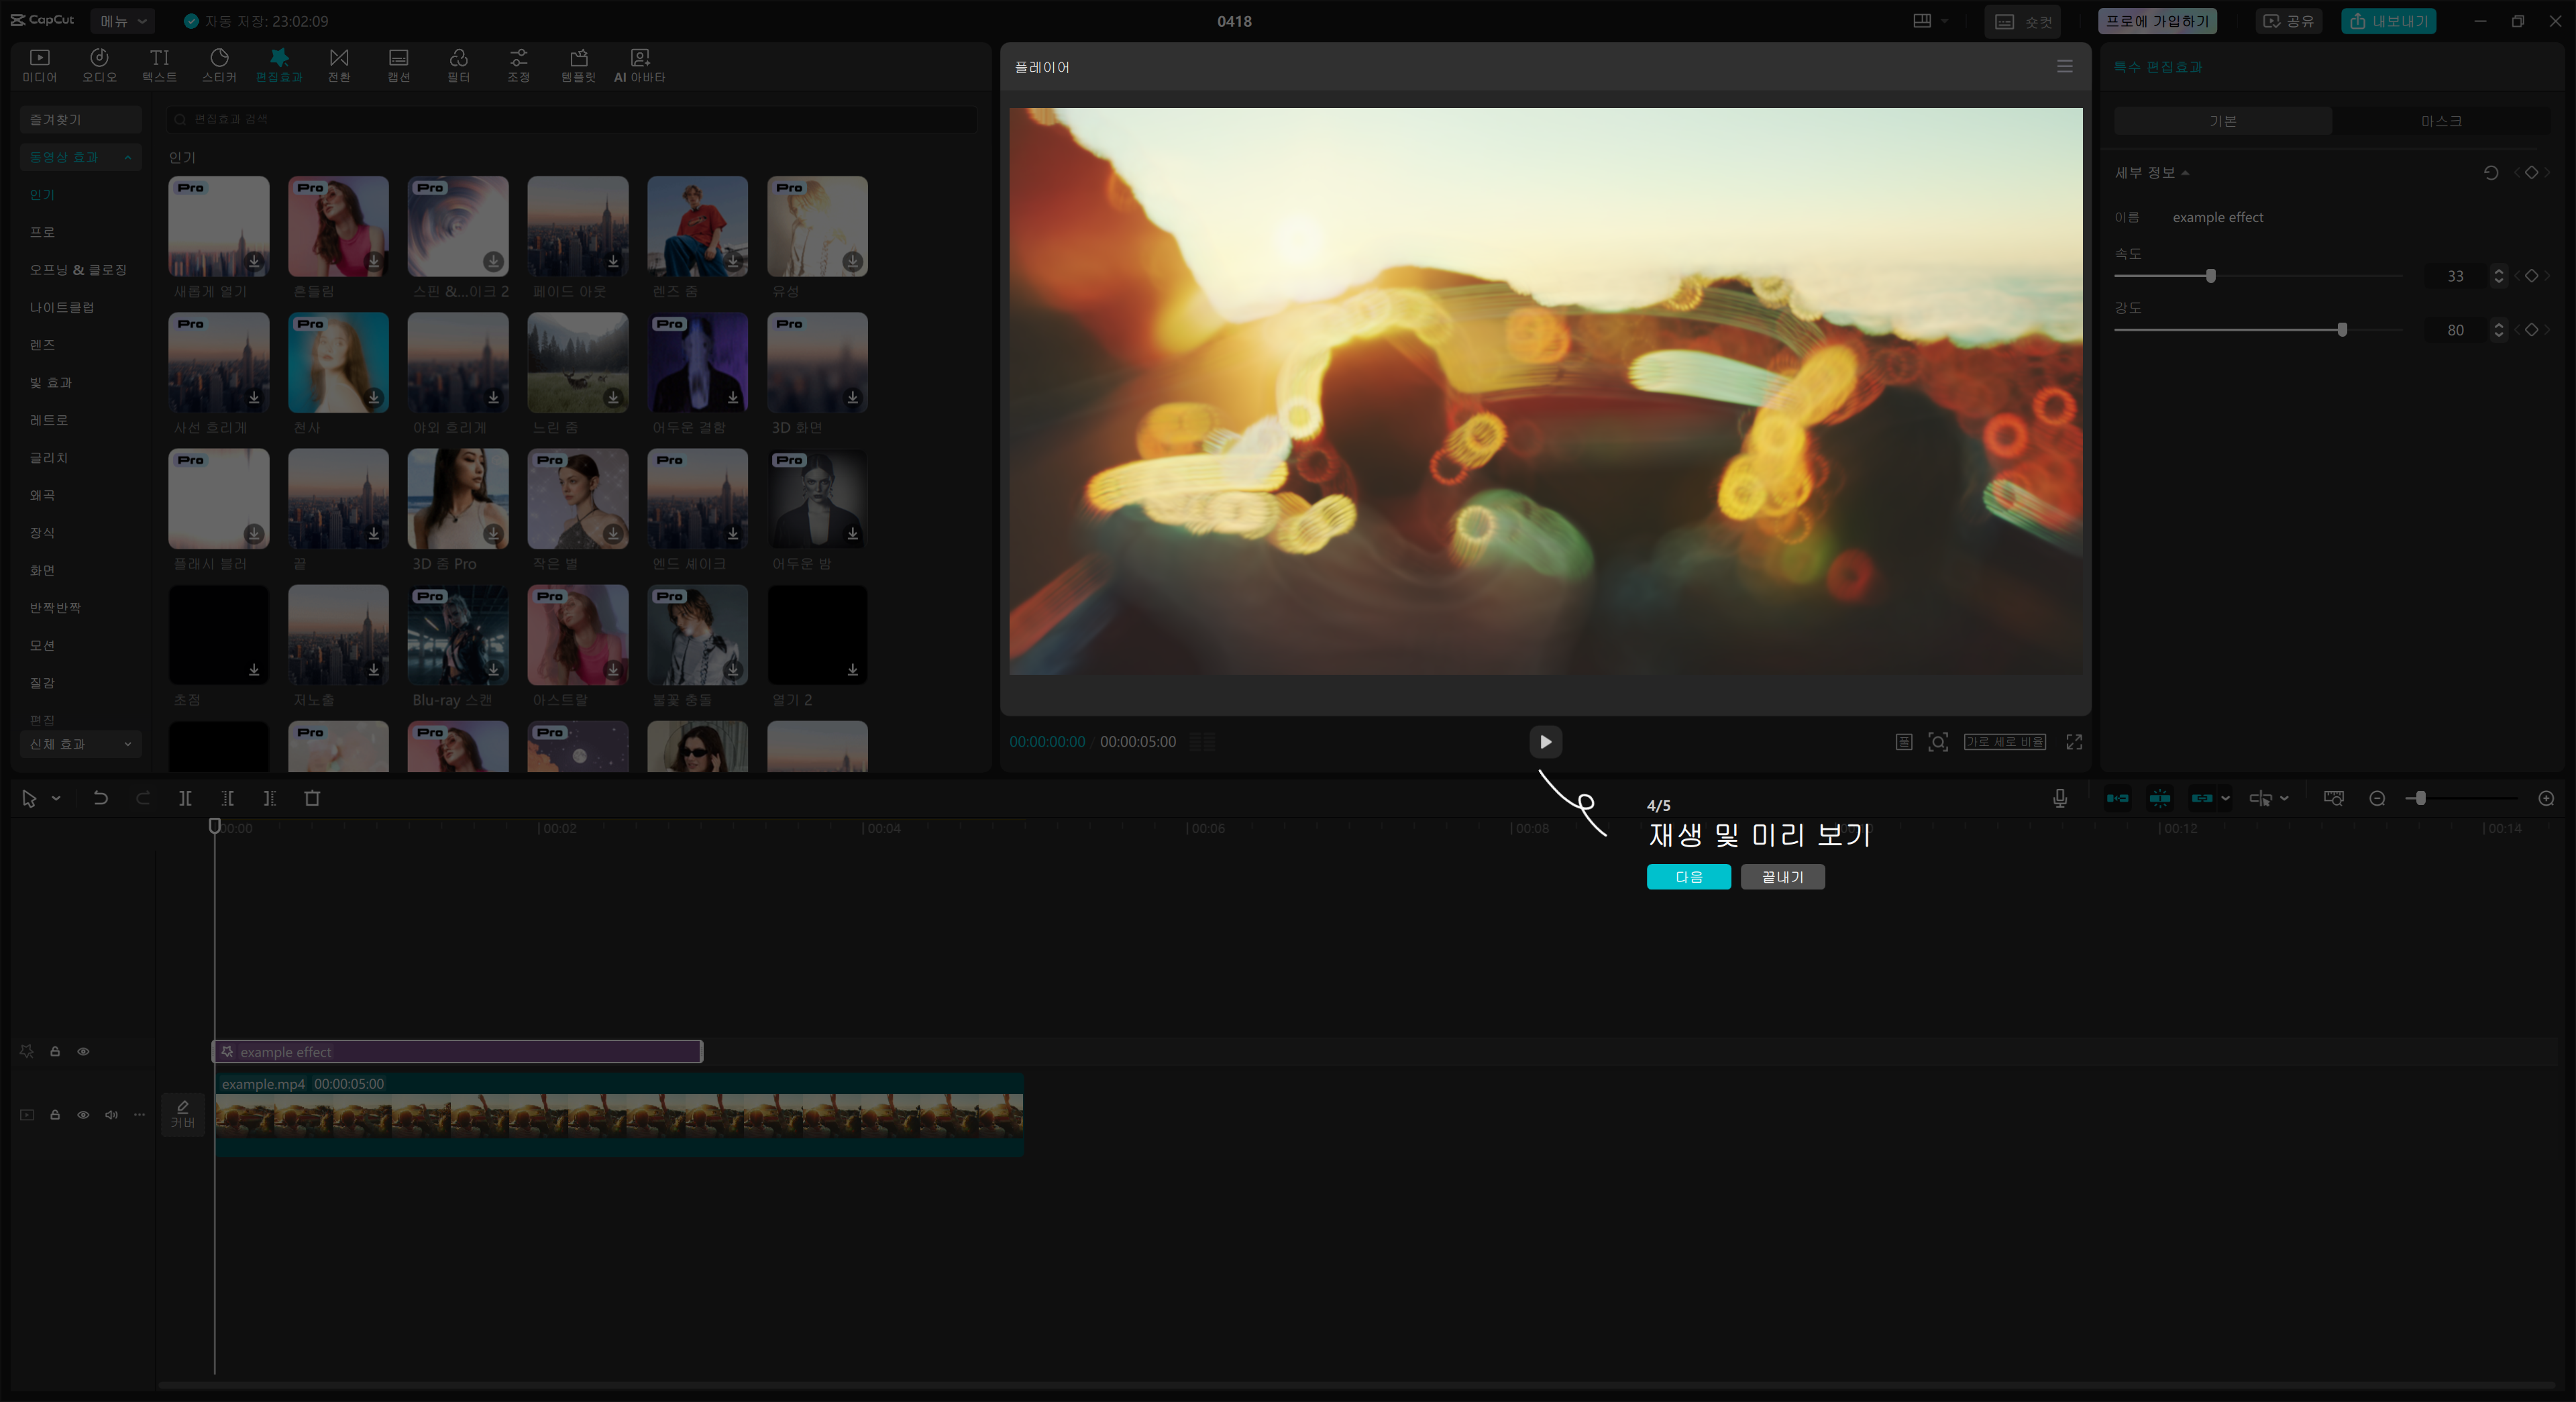
Task: Click the 내보내기 export button
Action: 2388,21
